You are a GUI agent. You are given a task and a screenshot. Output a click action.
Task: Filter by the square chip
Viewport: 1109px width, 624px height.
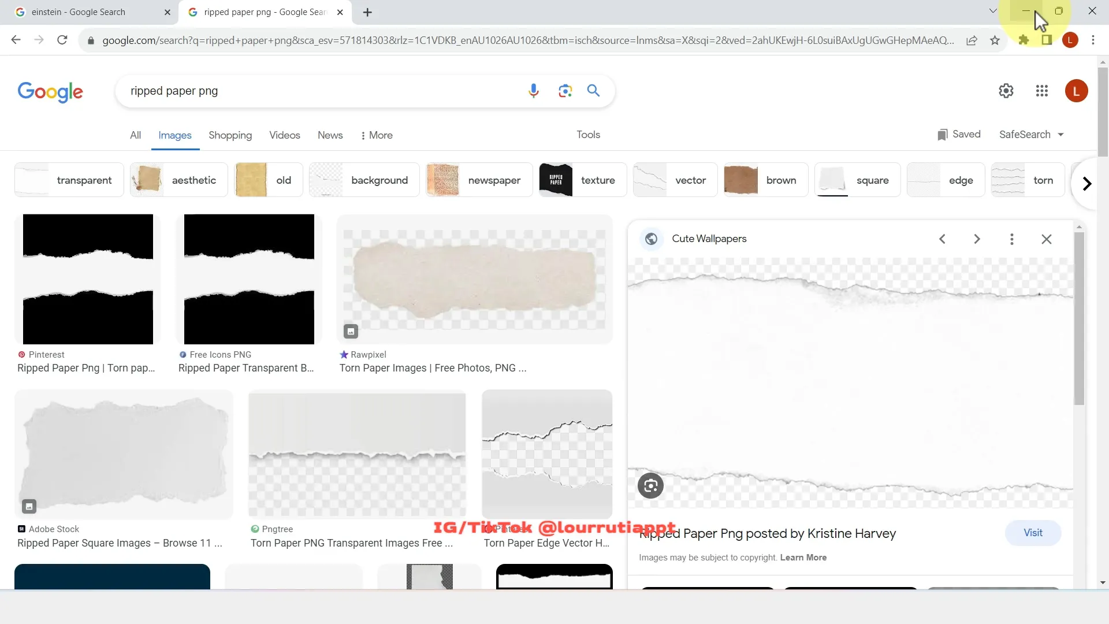(x=857, y=180)
